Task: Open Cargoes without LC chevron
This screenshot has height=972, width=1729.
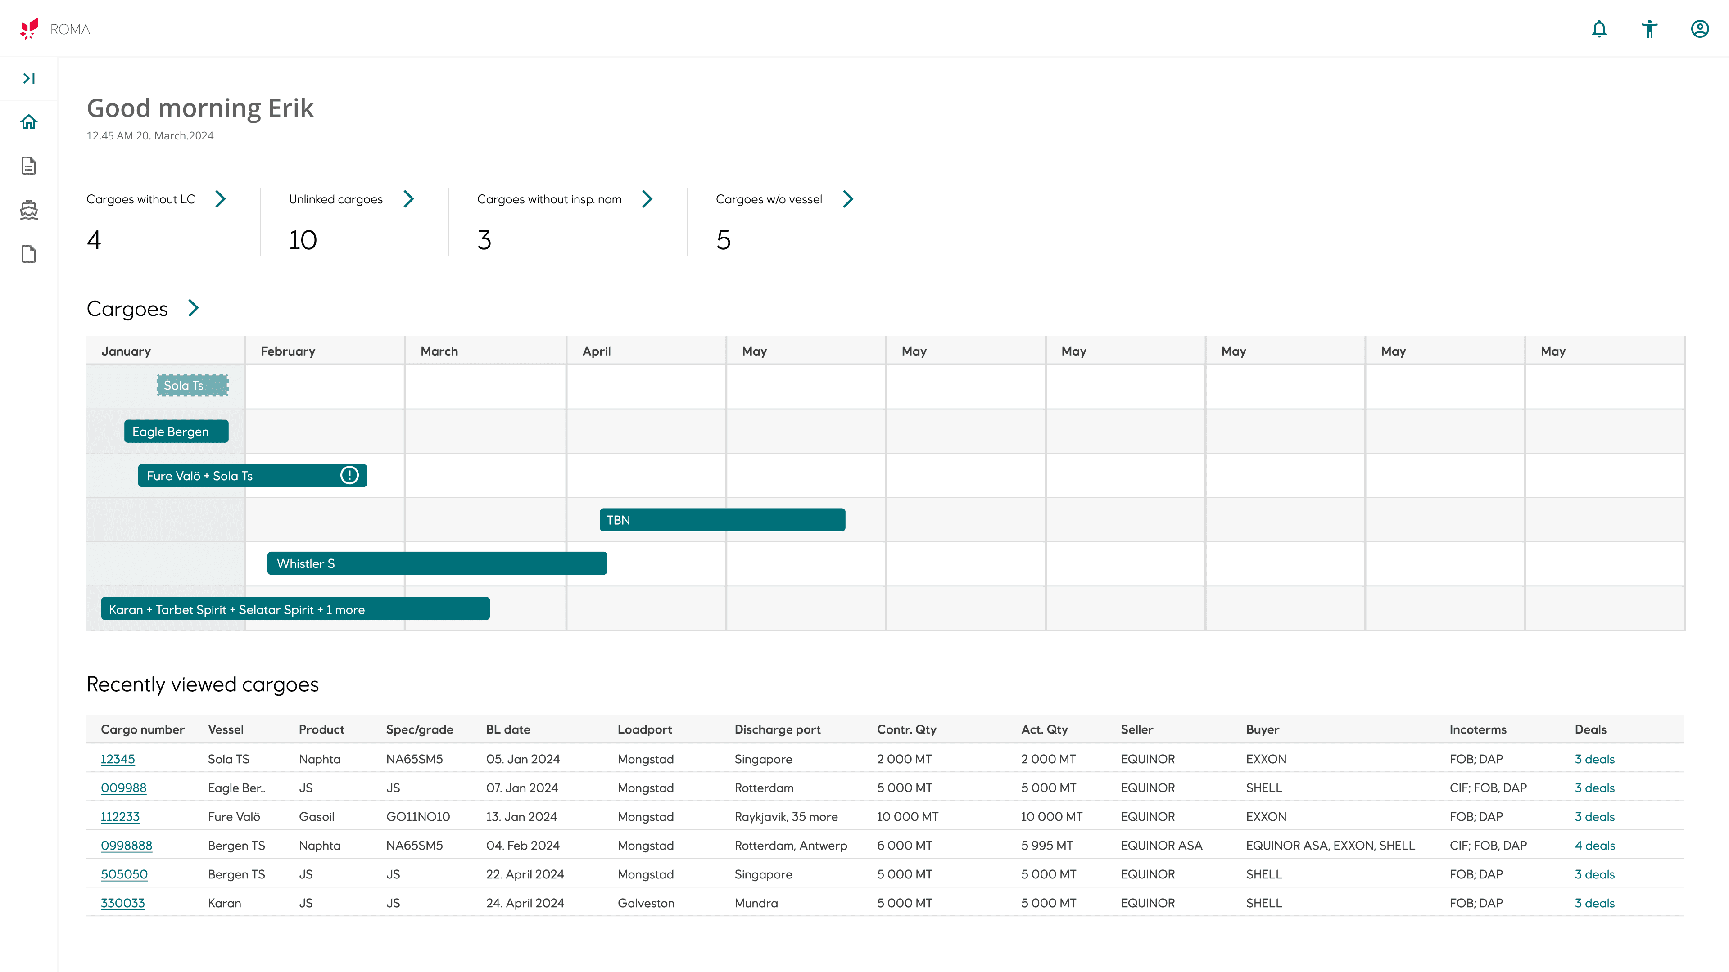Action: pyautogui.click(x=220, y=199)
